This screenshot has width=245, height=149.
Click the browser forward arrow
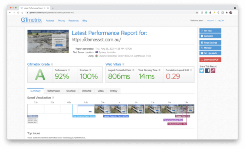(x=14, y=13)
